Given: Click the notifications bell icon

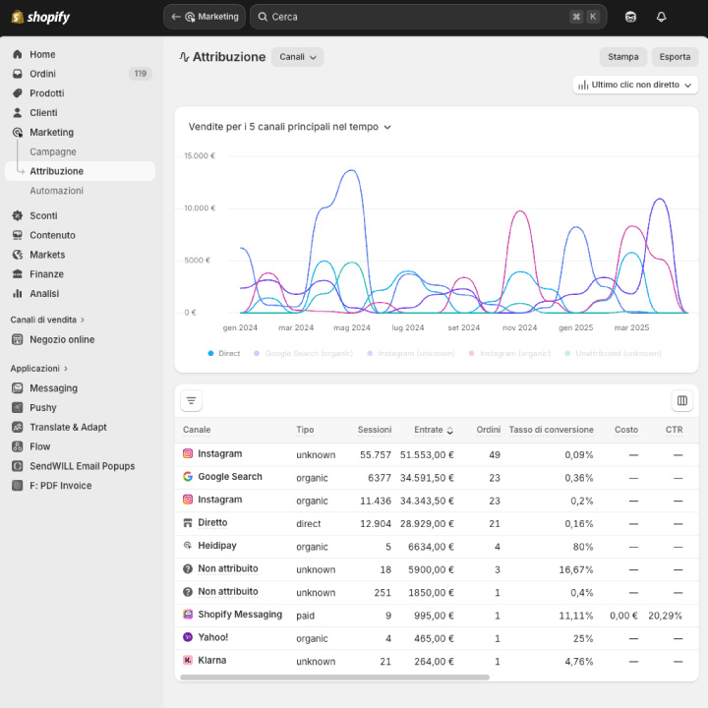Looking at the screenshot, I should pyautogui.click(x=661, y=17).
